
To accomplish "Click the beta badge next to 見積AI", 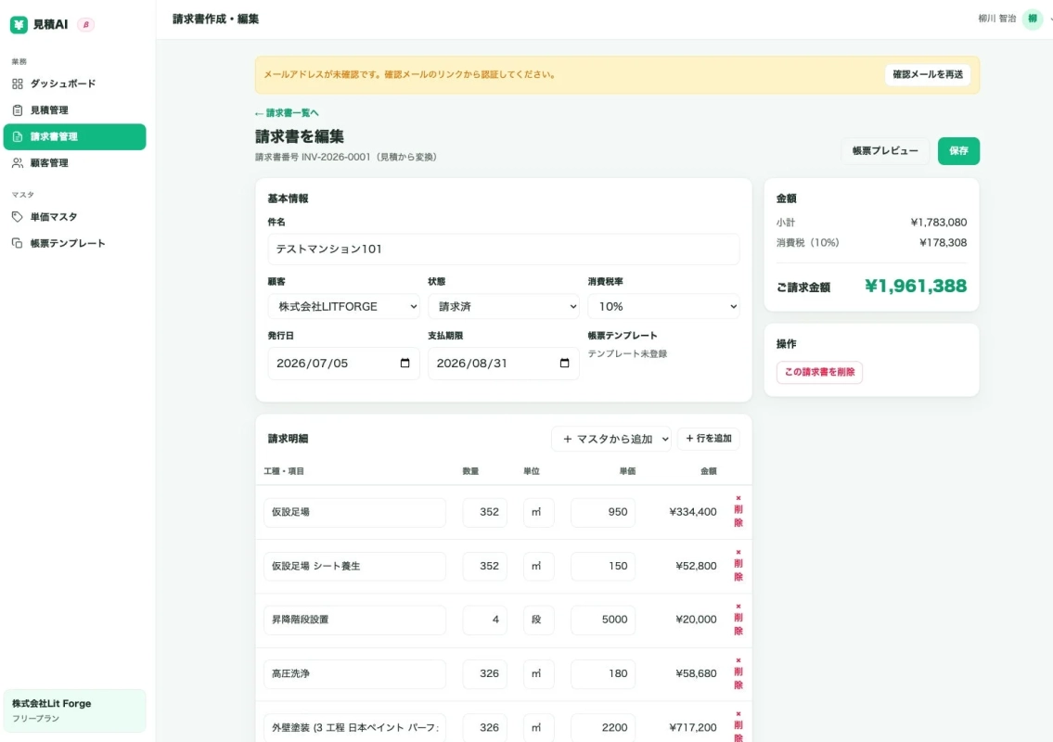I will pos(86,25).
